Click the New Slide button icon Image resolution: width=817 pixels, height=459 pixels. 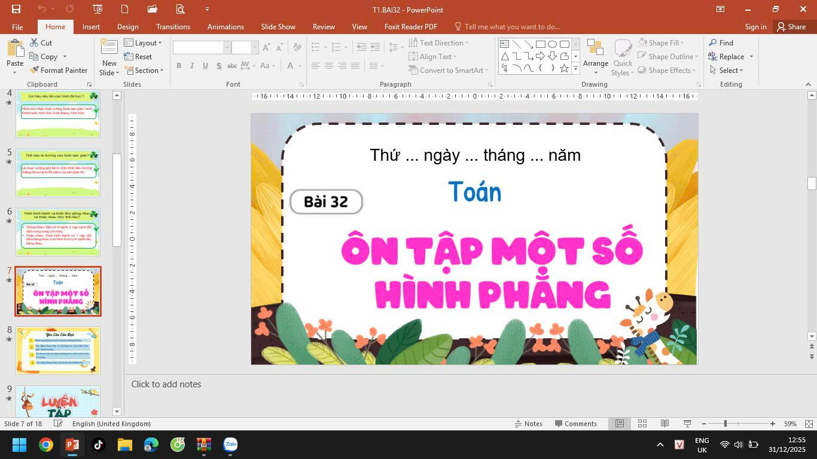tap(109, 49)
